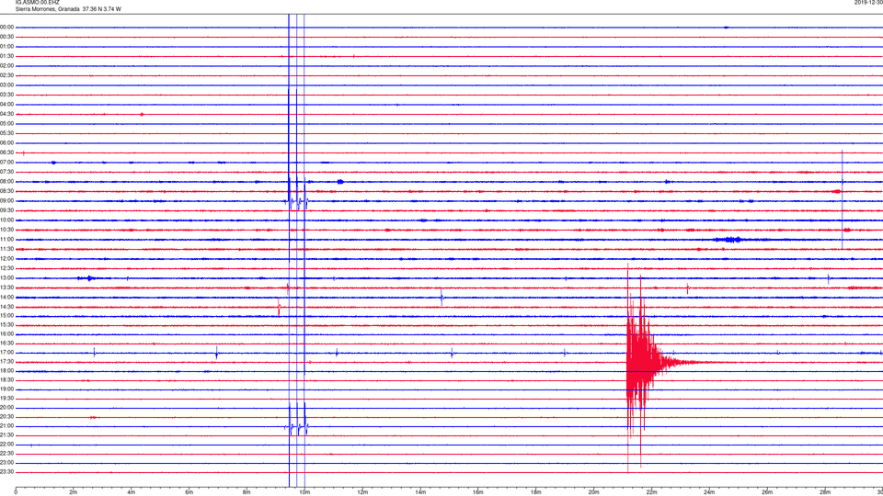This screenshot has height=496, width=883.
Task: Select the 01:00 time row label
Action: [6, 47]
